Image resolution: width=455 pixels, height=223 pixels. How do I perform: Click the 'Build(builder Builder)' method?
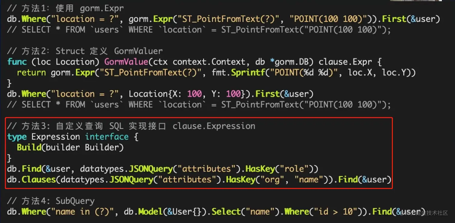pos(70,147)
